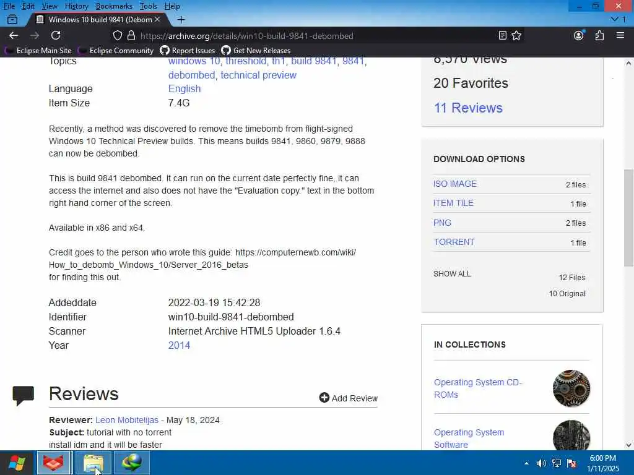The height and width of the screenshot is (475, 634).
Task: Expand the list all tabs dropdown
Action: pos(618,19)
